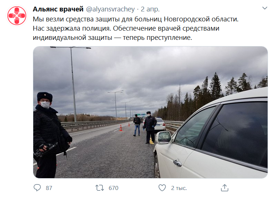Click the tweet text about Новгородской области
This screenshot has height=197, width=275.
click(x=136, y=19)
